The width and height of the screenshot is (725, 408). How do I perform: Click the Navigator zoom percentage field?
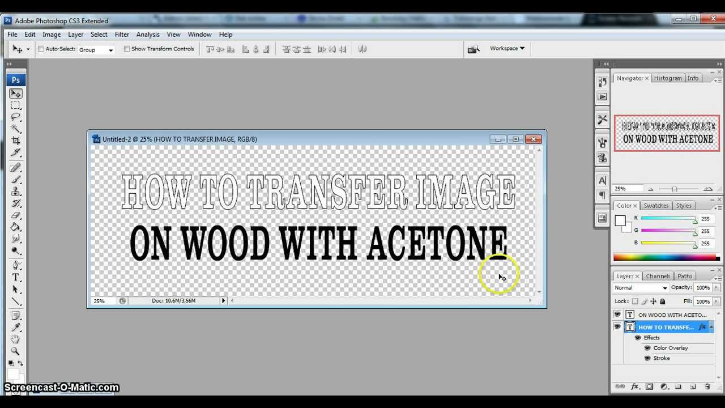626,189
